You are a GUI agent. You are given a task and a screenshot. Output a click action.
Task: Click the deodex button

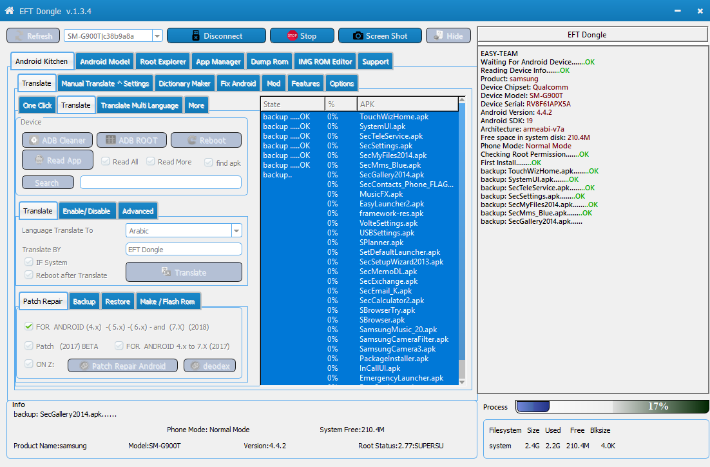209,366
